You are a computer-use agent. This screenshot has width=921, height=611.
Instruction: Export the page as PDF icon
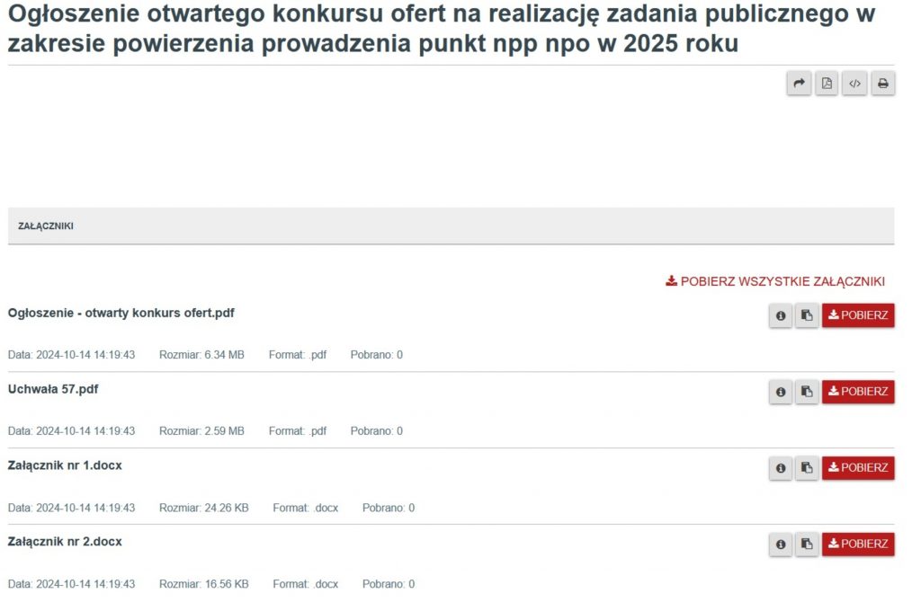(827, 84)
